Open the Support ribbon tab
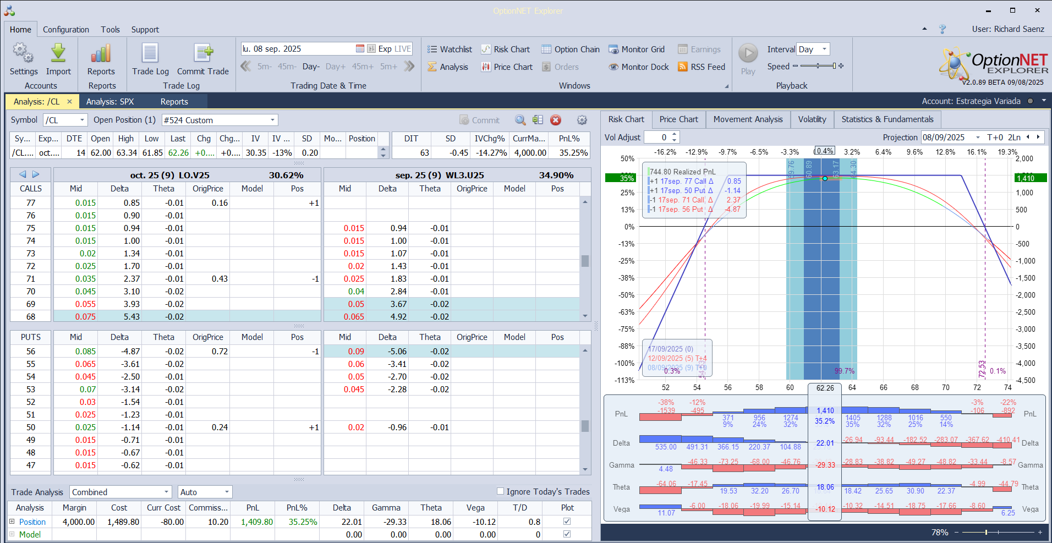The width and height of the screenshot is (1052, 543). [x=145, y=29]
